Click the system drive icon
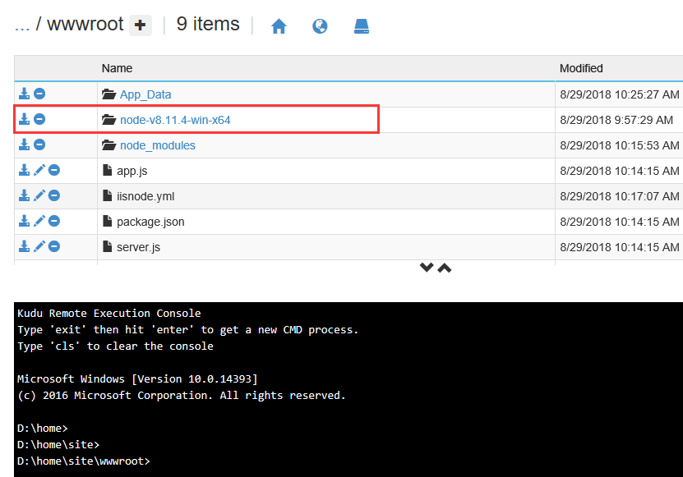Screen dimensions: 683x477 (362, 26)
